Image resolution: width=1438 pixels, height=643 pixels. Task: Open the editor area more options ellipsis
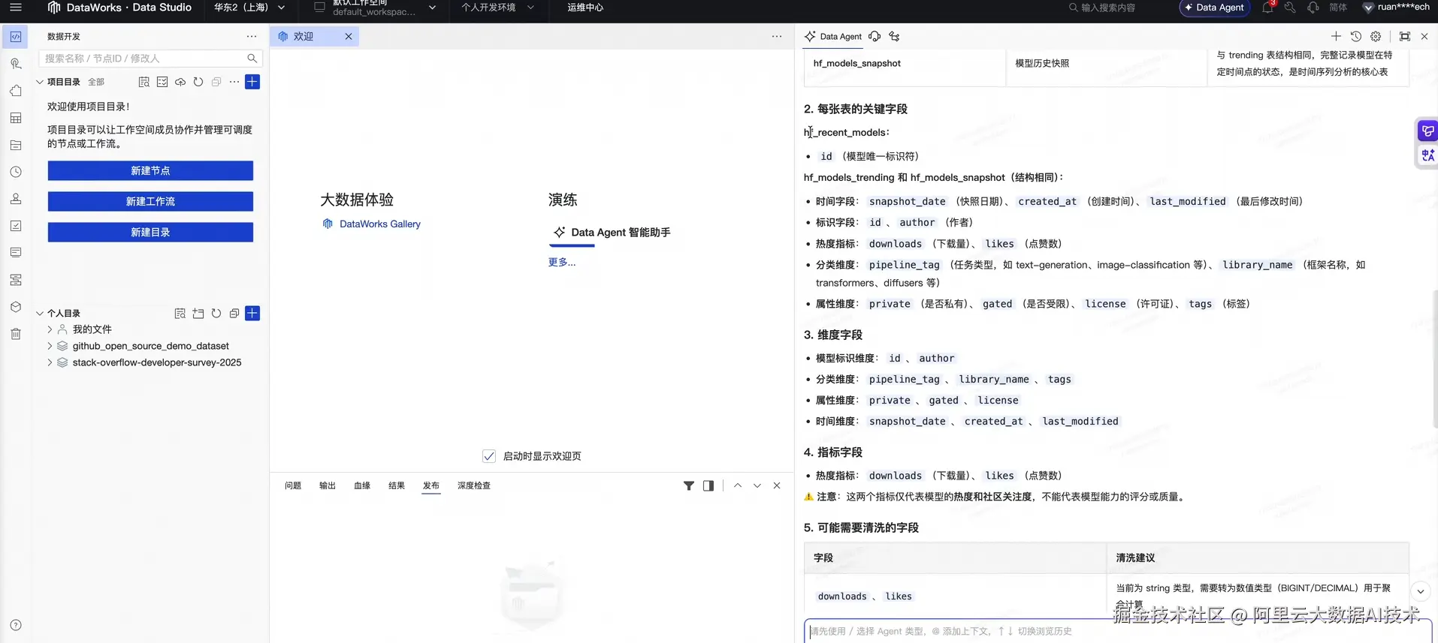[777, 37]
